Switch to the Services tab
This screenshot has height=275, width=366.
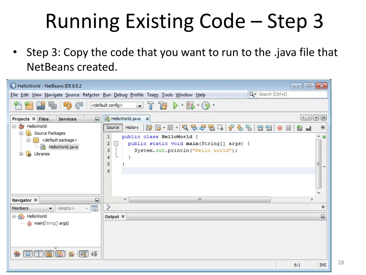click(68, 119)
